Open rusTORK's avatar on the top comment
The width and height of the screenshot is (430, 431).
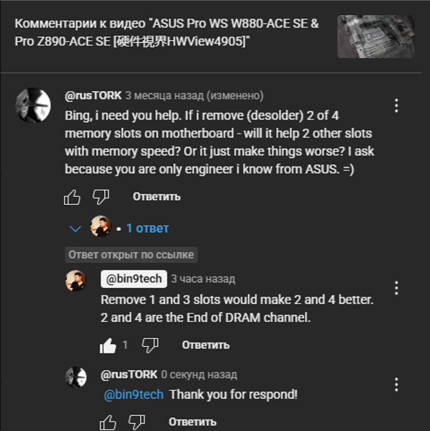tap(33, 105)
